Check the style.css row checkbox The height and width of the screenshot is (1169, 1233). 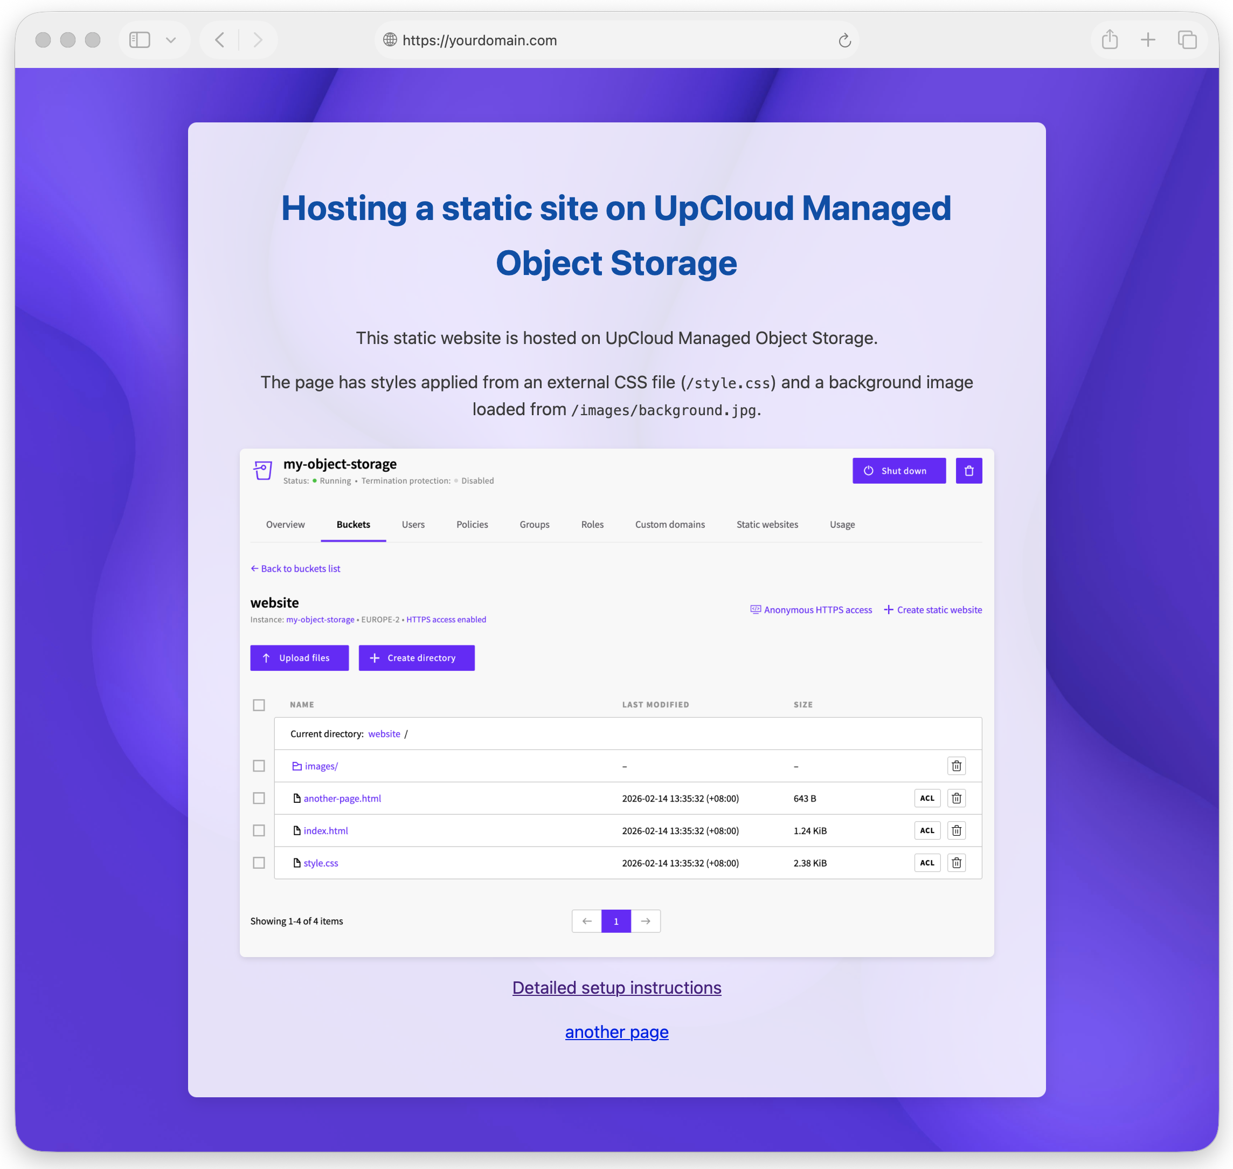coord(259,863)
